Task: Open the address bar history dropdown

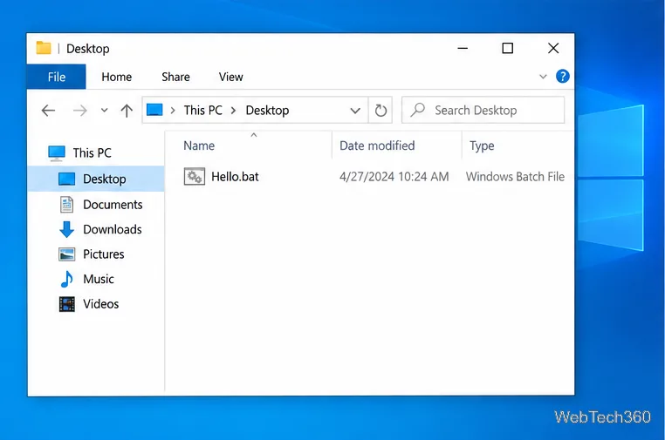Action: pyautogui.click(x=355, y=111)
